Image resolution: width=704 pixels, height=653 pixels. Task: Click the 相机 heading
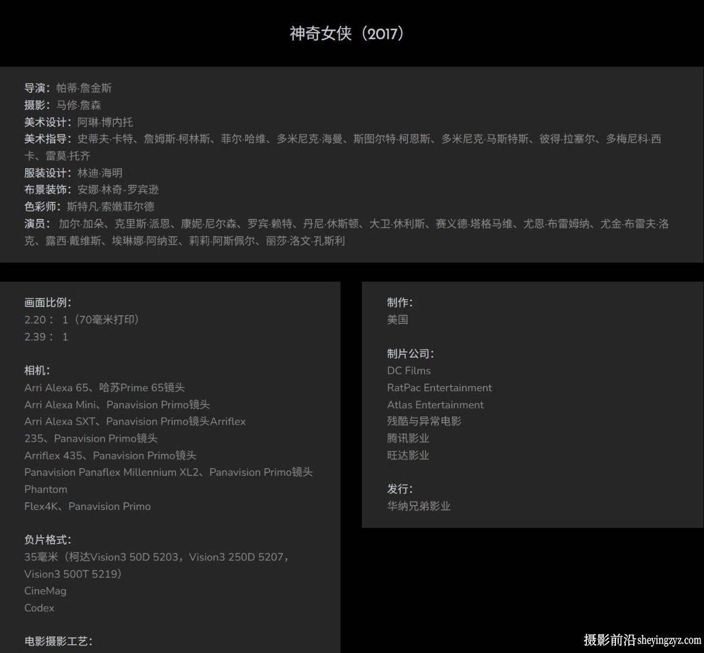coord(37,370)
